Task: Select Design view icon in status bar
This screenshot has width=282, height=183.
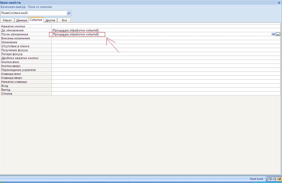Action: click(279, 179)
